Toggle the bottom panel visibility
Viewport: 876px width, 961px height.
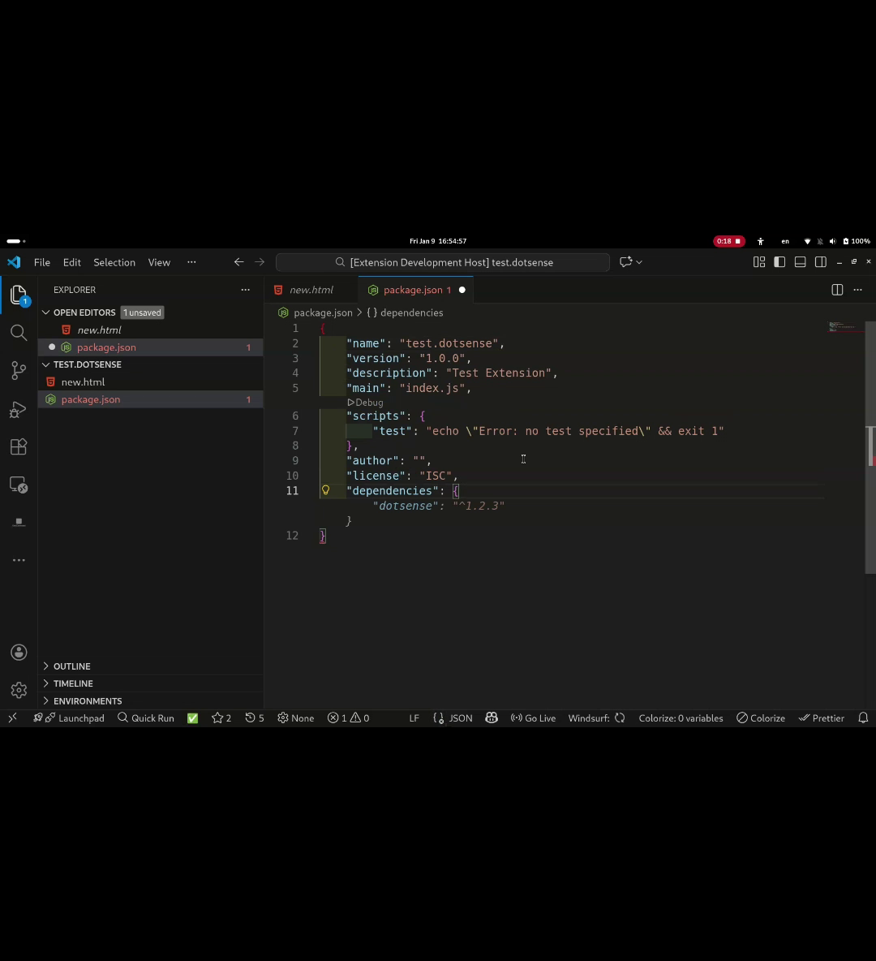[x=800, y=261]
